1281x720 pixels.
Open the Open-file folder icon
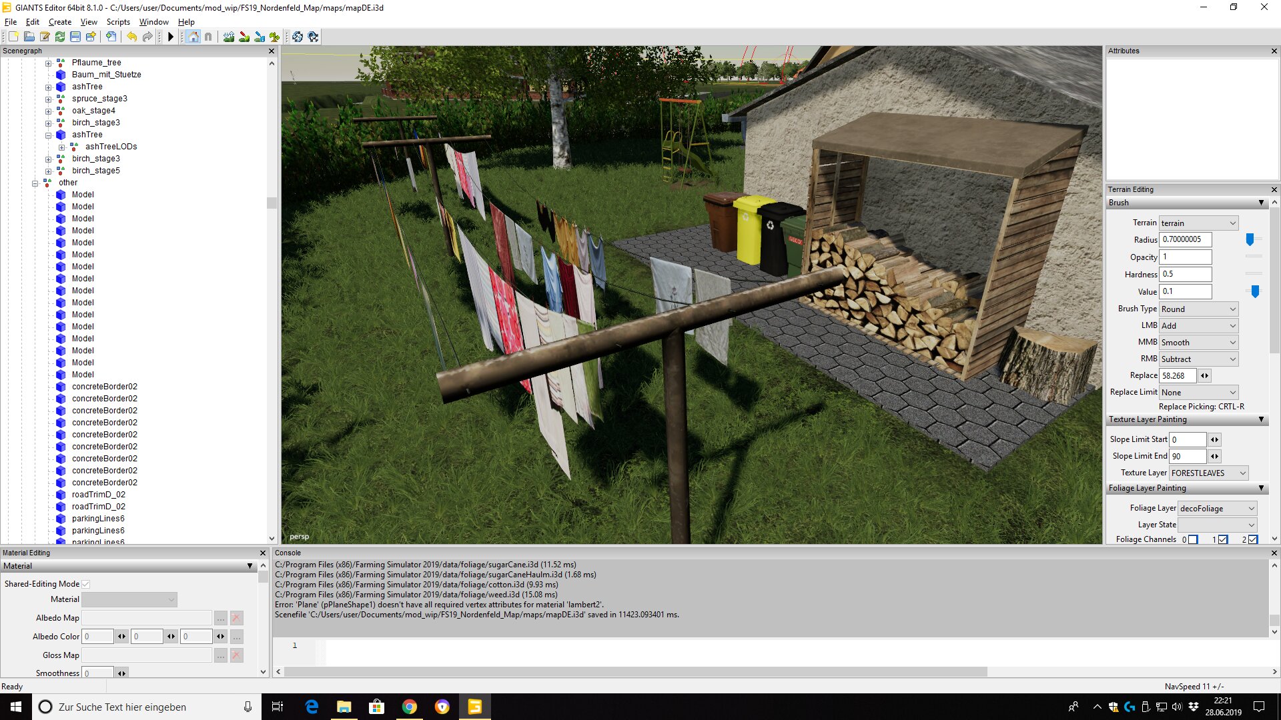point(29,37)
